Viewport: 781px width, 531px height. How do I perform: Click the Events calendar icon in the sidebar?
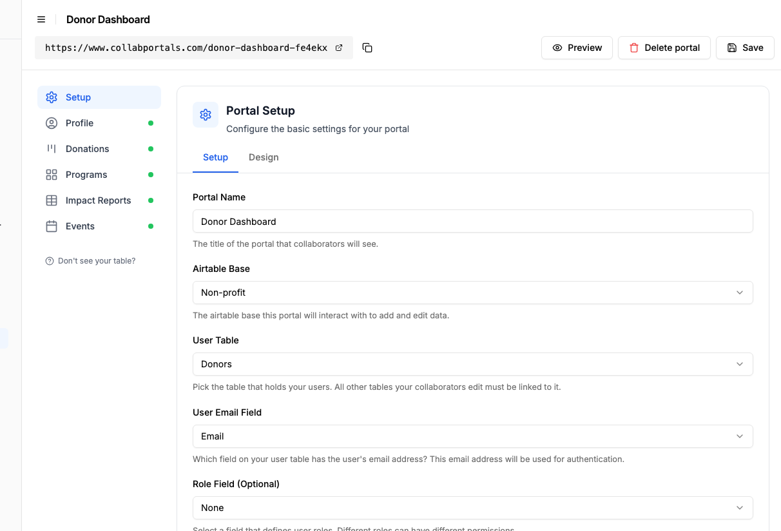(52, 226)
